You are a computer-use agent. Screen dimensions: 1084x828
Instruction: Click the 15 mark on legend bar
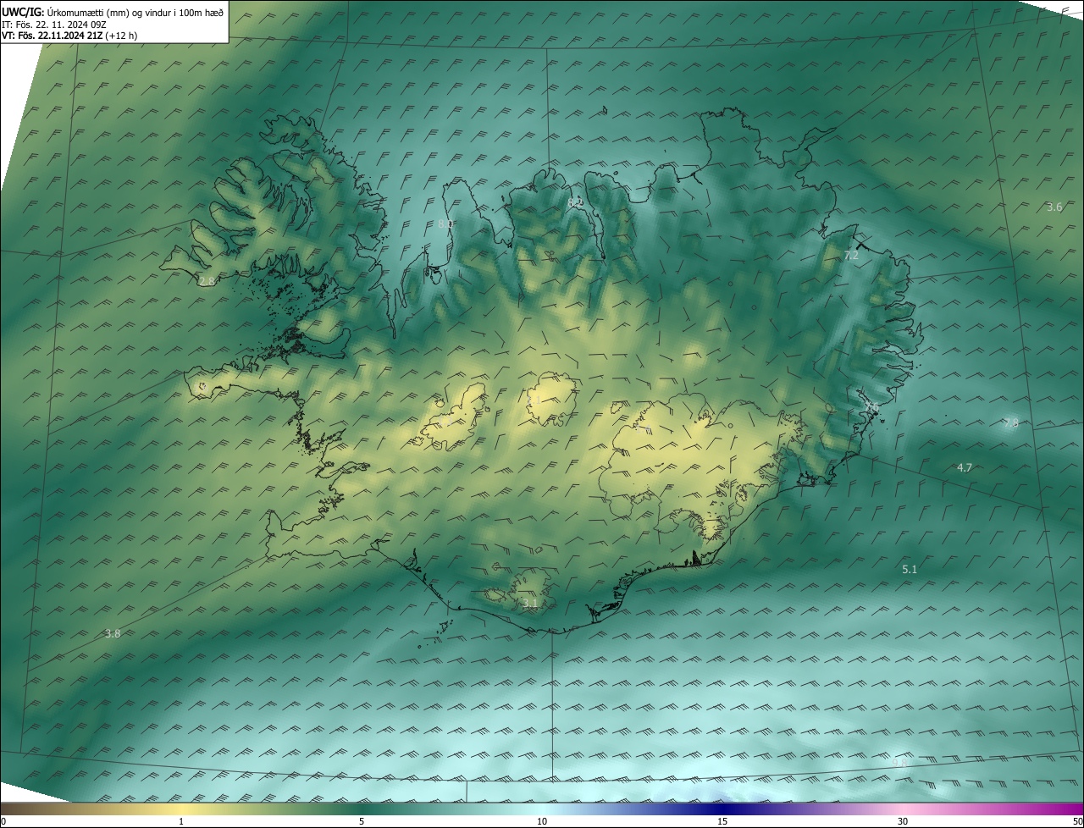(x=722, y=821)
